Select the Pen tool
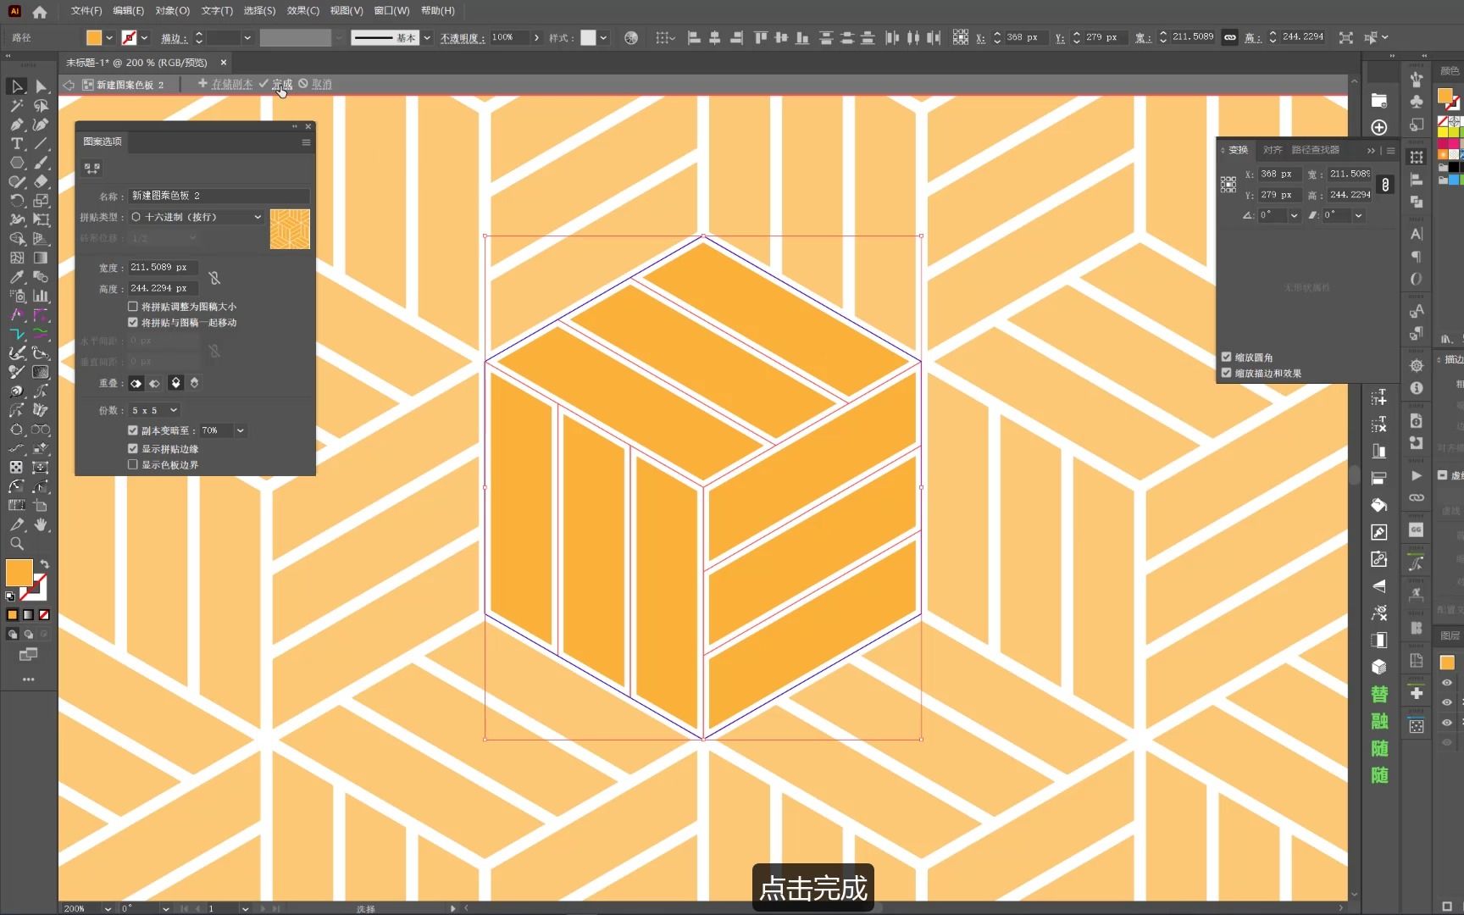Screen dimensions: 1464x915 click(16, 125)
